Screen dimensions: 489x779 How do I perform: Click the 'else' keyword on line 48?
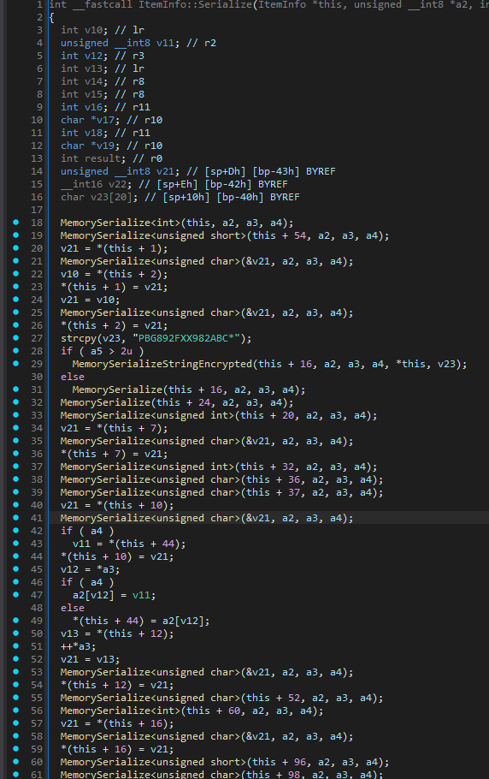tap(73, 608)
